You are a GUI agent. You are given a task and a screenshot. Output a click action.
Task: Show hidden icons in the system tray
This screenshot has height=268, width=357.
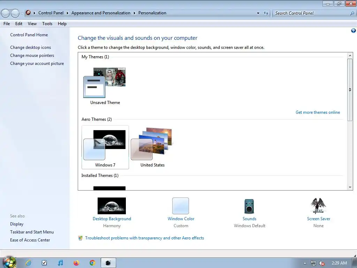click(x=305, y=263)
